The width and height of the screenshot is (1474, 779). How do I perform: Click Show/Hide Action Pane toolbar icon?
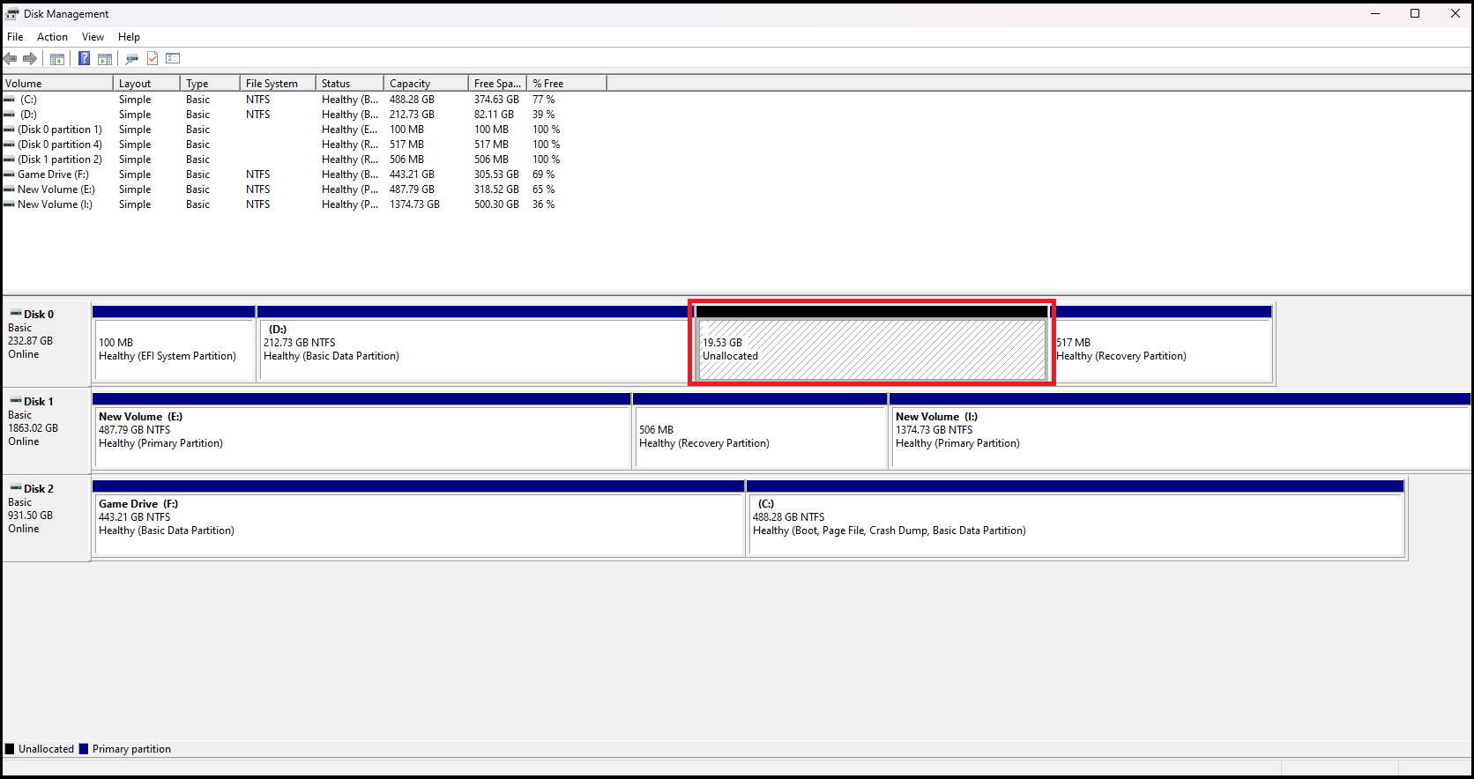tap(105, 59)
